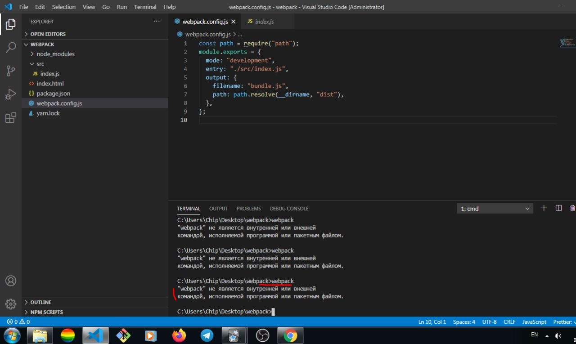Switch to the Problems panel tab

(249, 209)
